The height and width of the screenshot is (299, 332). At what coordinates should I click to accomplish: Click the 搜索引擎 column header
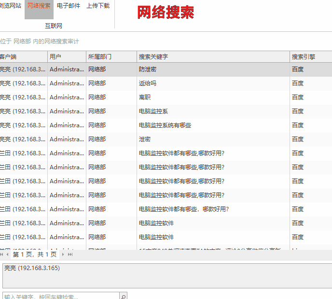point(310,57)
